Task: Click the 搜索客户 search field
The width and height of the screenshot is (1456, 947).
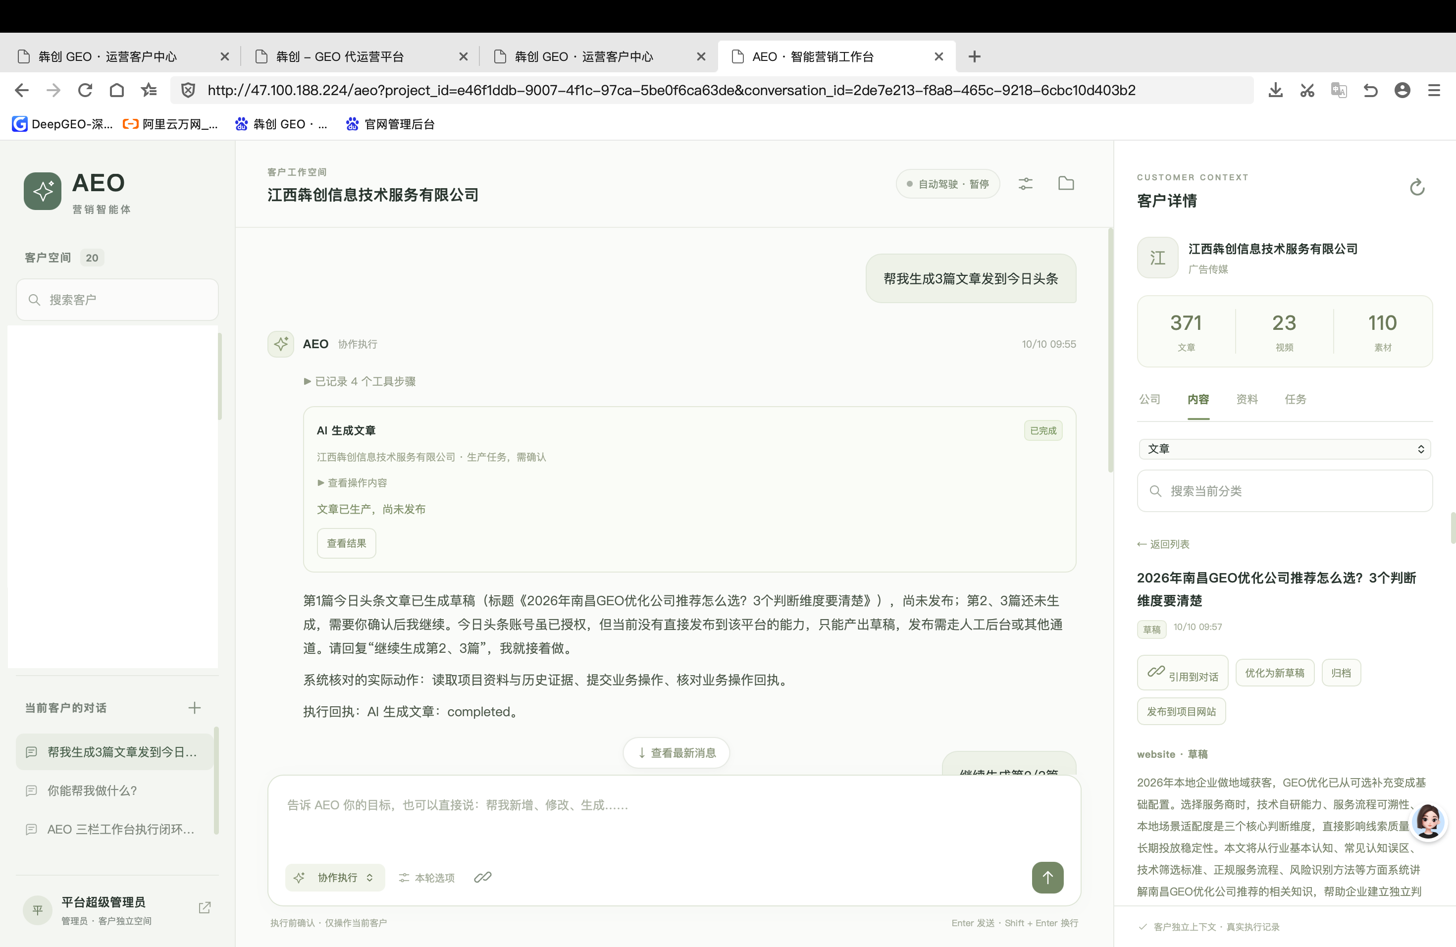Action: tap(117, 300)
